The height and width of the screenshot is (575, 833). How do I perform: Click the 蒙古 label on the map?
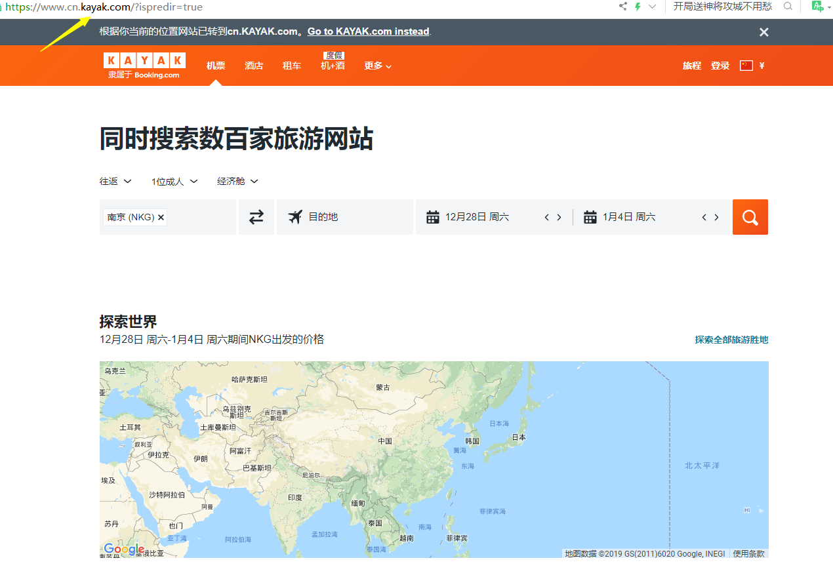pos(383,387)
